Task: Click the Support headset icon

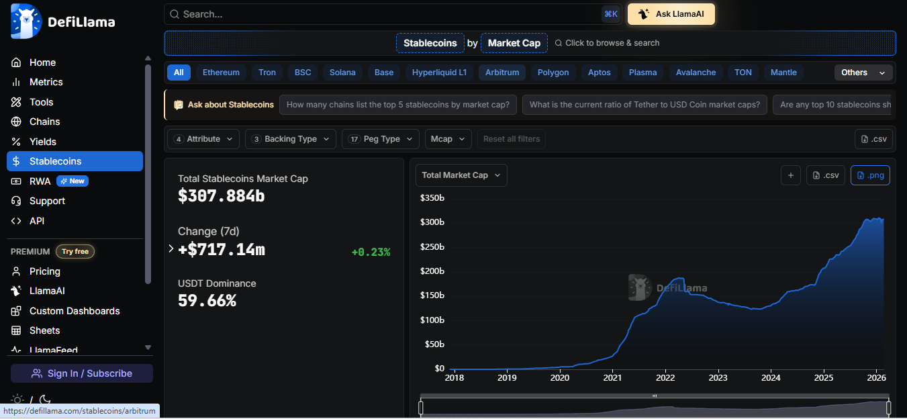Action: coord(17,201)
